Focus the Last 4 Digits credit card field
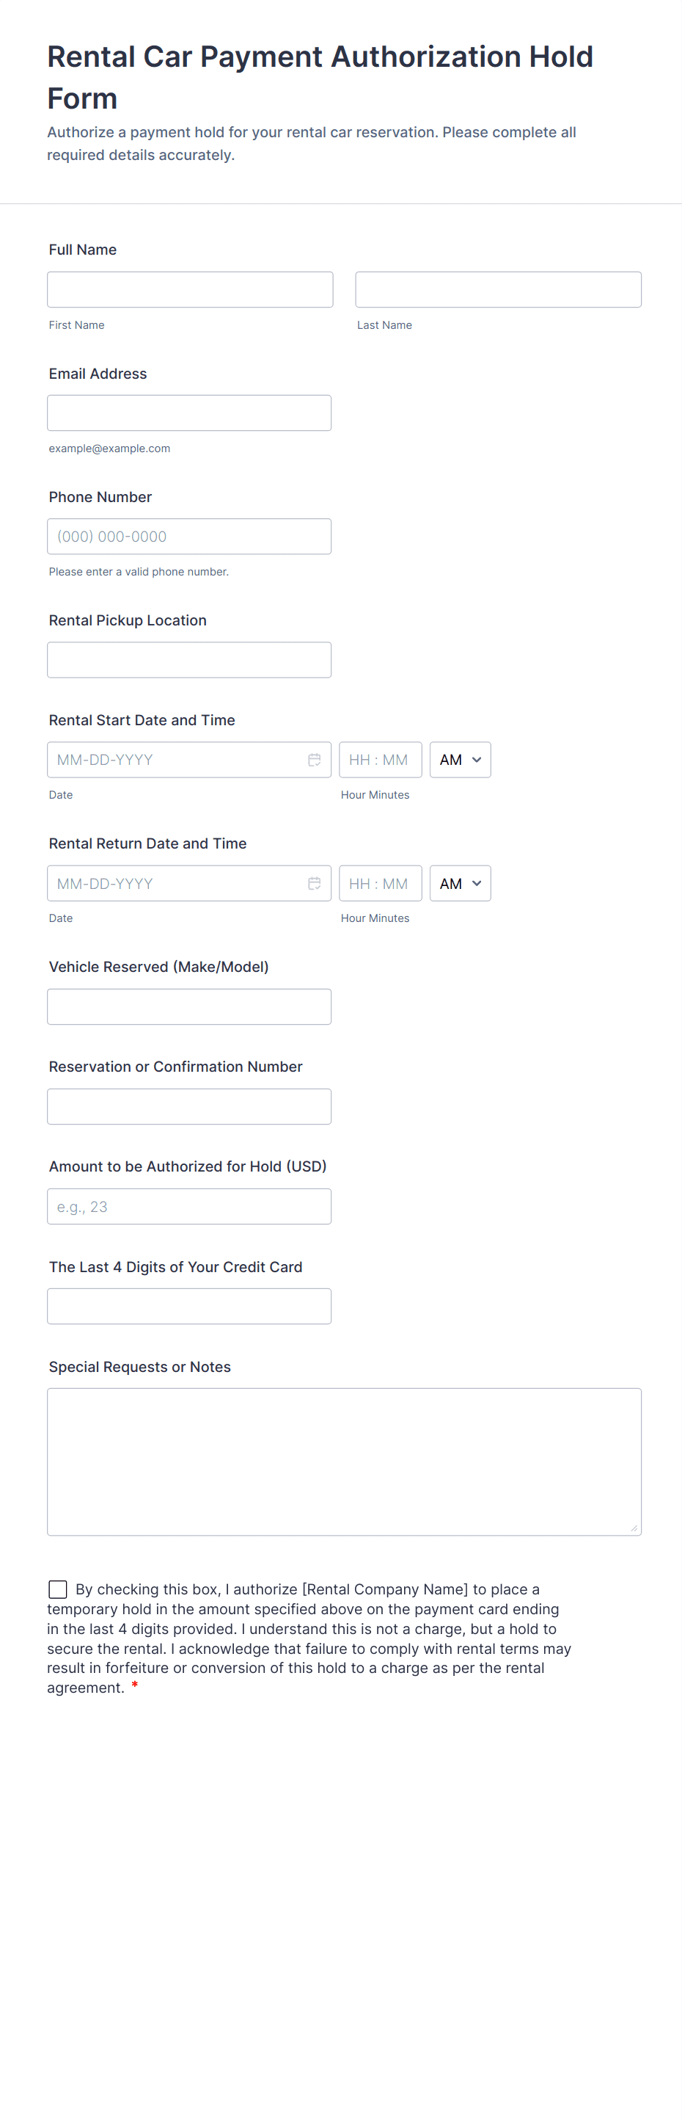 (189, 1306)
